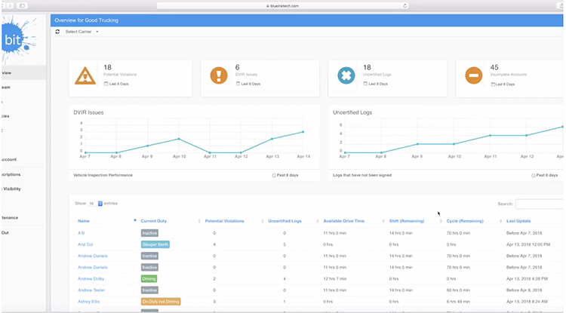
Task: Click Vehicle Inspection Performance caption
Action: click(x=103, y=175)
